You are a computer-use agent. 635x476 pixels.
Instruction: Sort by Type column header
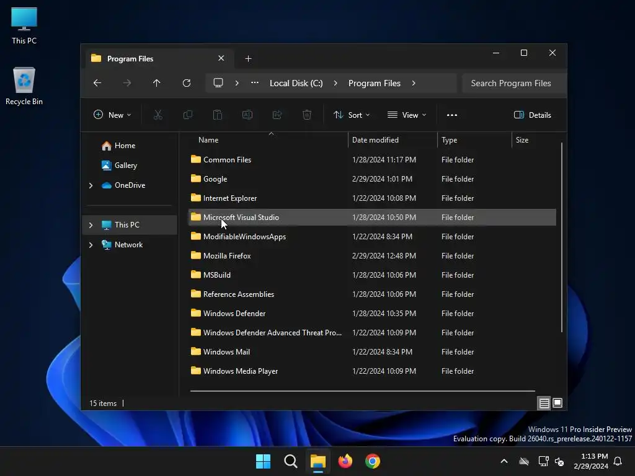(x=474, y=140)
